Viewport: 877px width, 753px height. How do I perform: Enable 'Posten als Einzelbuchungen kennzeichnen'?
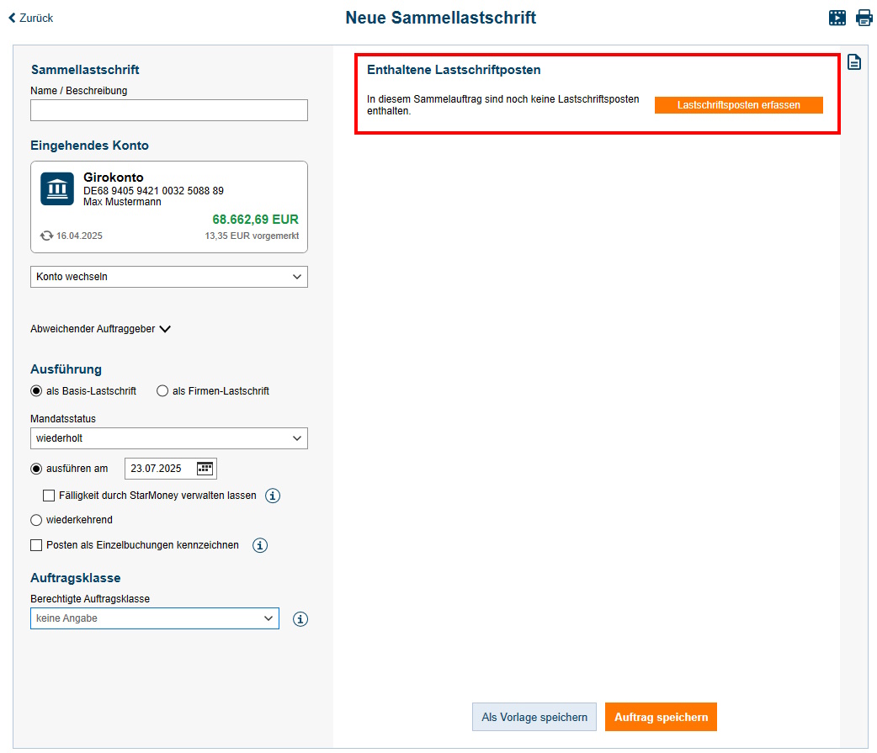[x=36, y=545]
